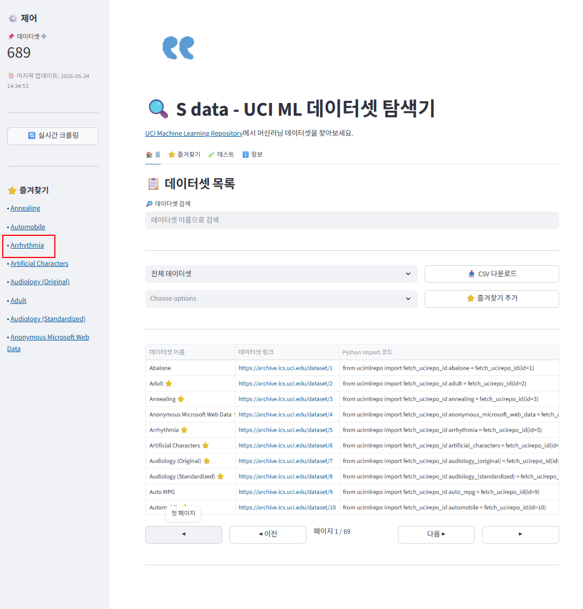
Task: Click the 즐겨찾기 추가 button
Action: tap(492, 298)
